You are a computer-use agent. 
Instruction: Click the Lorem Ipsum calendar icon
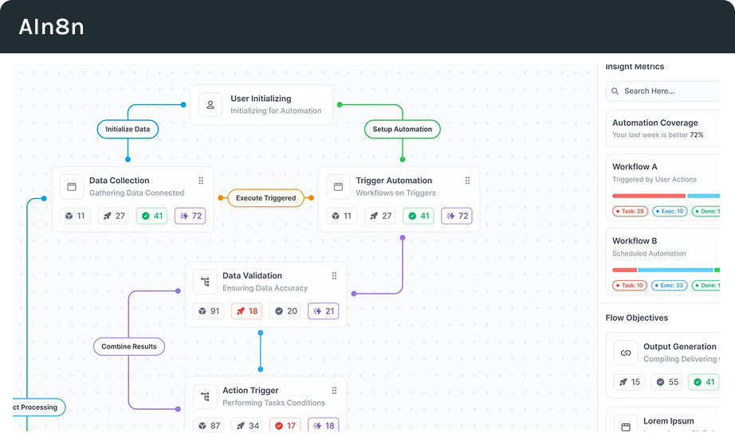coord(626,427)
